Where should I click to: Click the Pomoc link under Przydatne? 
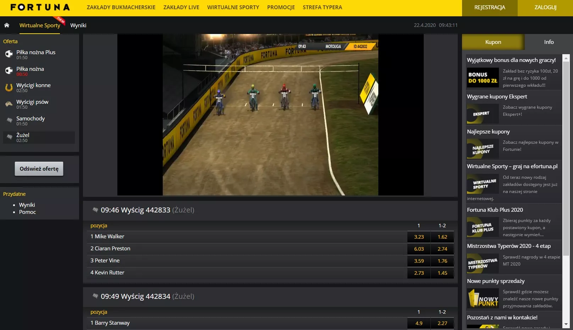click(27, 212)
